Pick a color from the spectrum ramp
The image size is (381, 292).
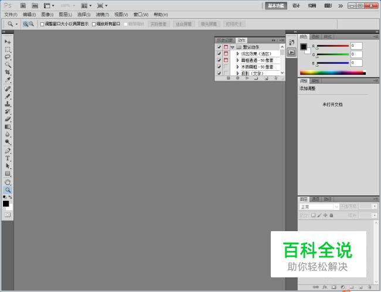coord(333,73)
